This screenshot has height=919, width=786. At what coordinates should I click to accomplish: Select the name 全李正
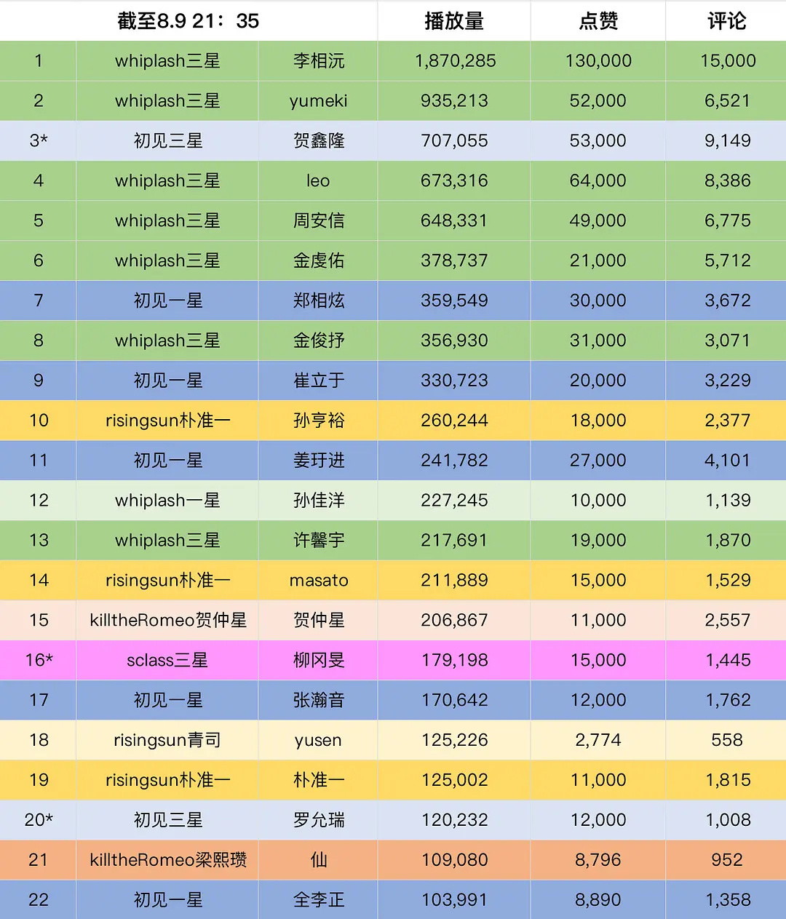click(x=319, y=901)
